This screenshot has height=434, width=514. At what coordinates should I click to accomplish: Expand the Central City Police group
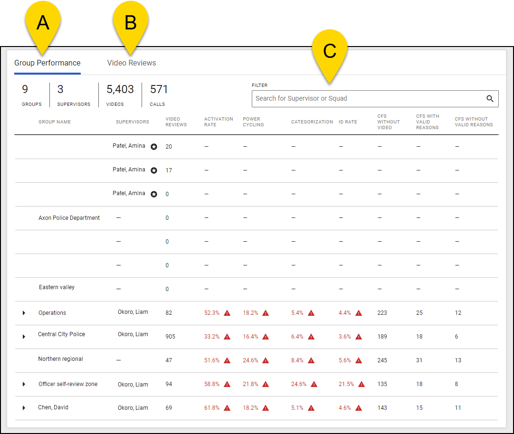click(x=24, y=337)
